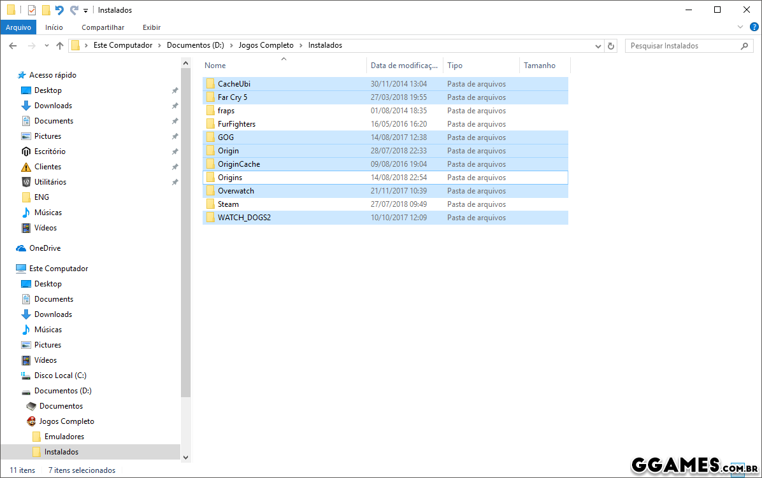Open OneDrive in the navigation pane

click(x=45, y=248)
